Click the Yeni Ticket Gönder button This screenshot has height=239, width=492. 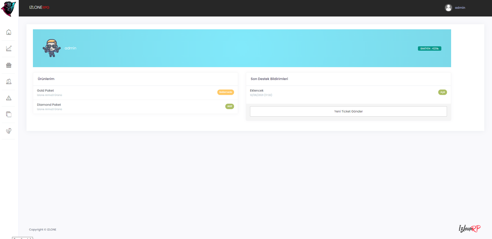[x=348, y=111]
